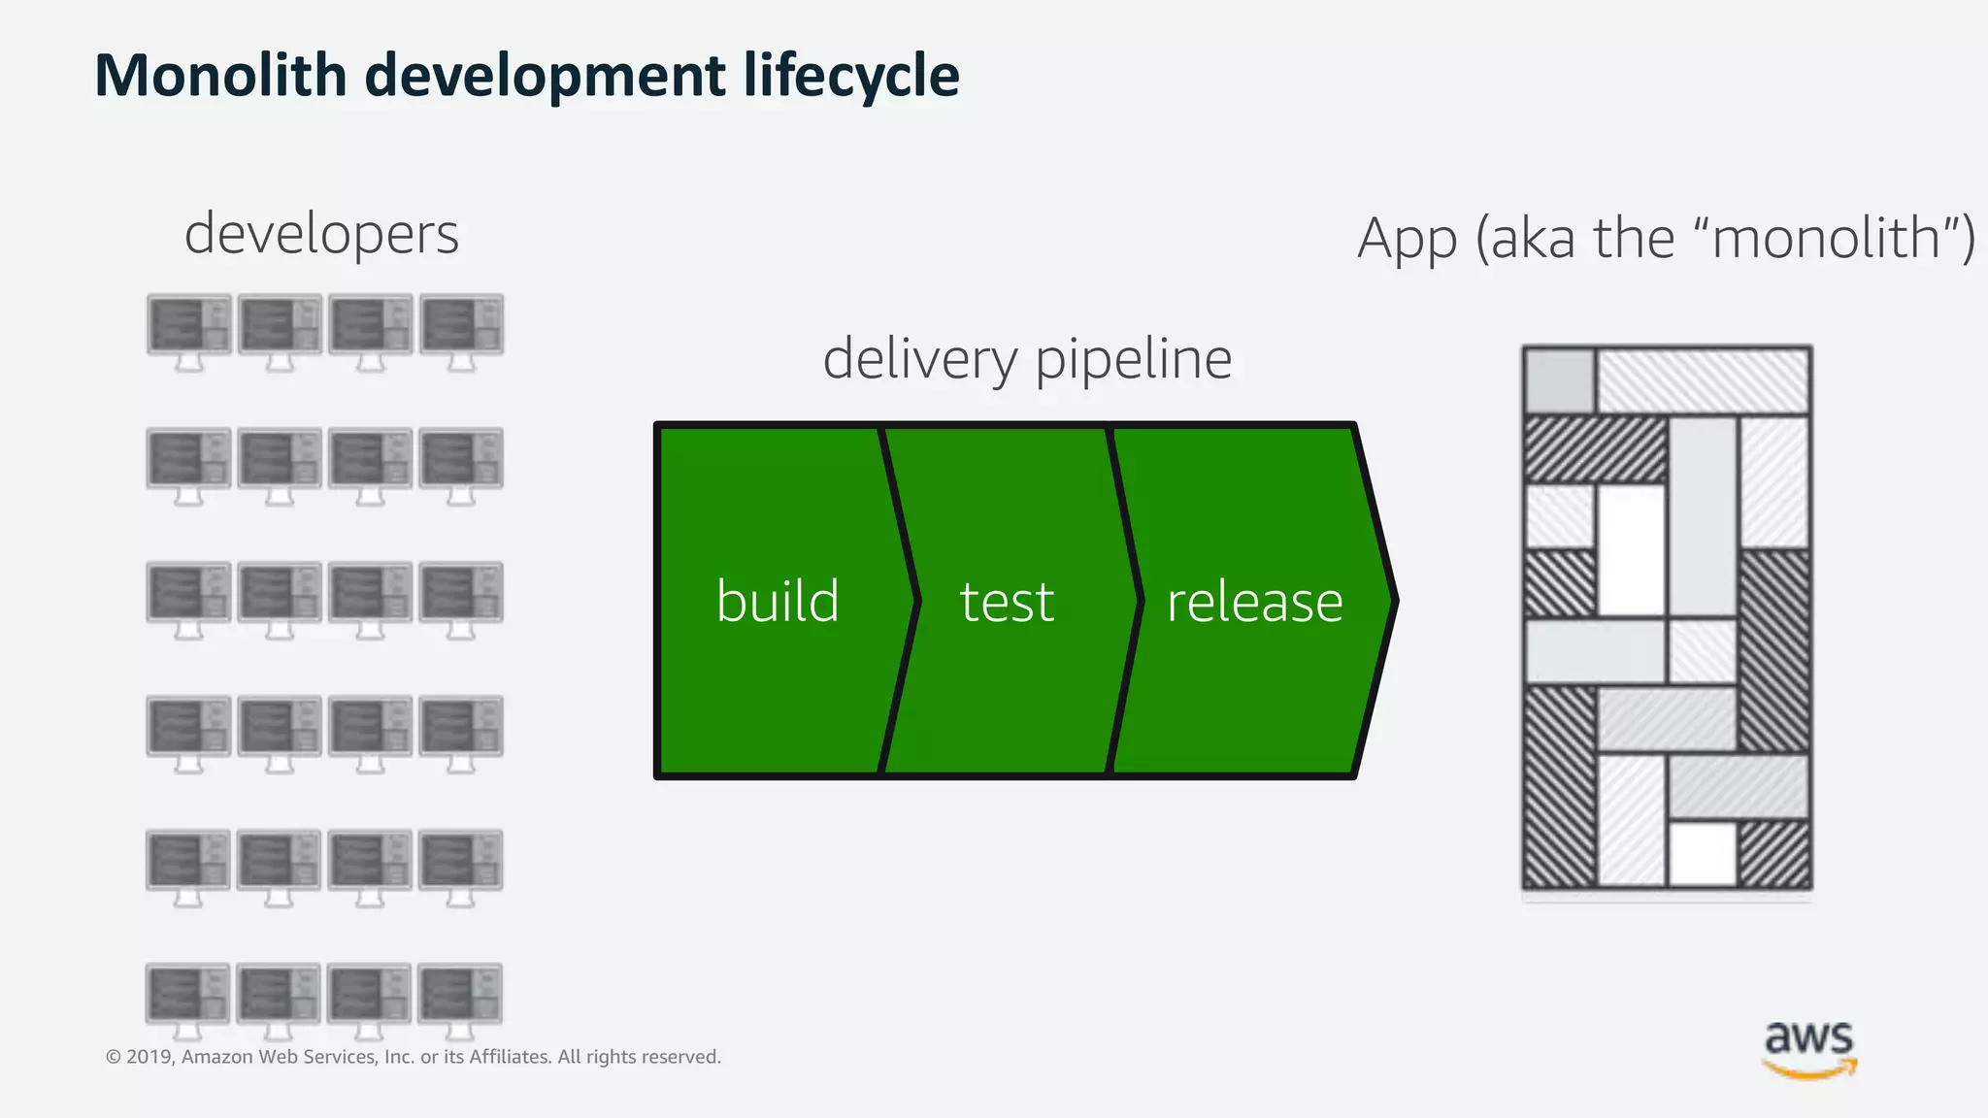Screen dimensions: 1988x1118
Task: Click the AWS logo
Action: [1809, 1049]
